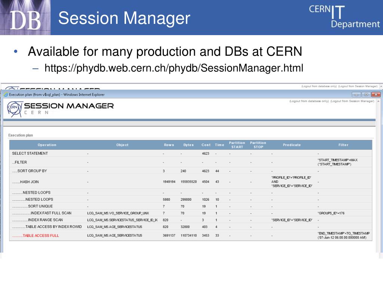The image size is (383, 287).
Task: Select the SORT GROUP BY operation
Action: (x=29, y=171)
